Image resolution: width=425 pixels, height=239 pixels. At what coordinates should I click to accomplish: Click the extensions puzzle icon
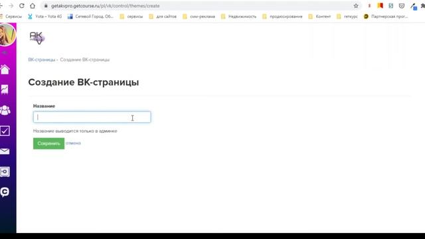422,6
